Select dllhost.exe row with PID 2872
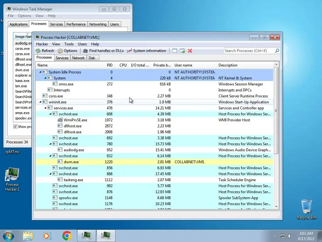This screenshot has height=242, width=322. point(154,126)
